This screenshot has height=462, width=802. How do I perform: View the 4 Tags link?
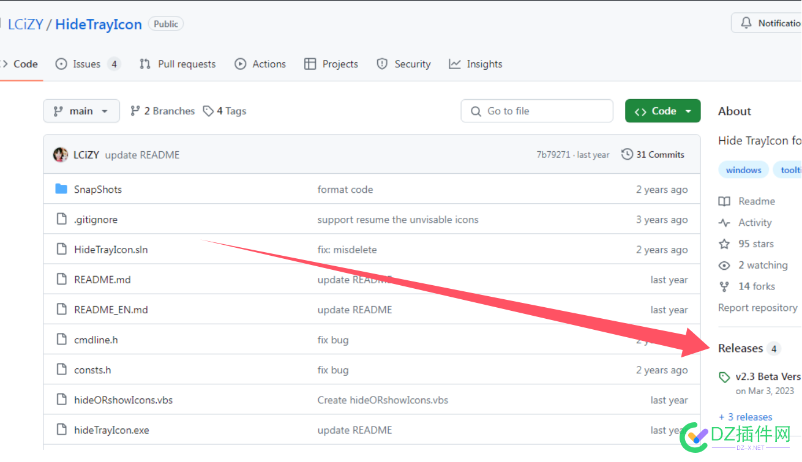click(225, 111)
